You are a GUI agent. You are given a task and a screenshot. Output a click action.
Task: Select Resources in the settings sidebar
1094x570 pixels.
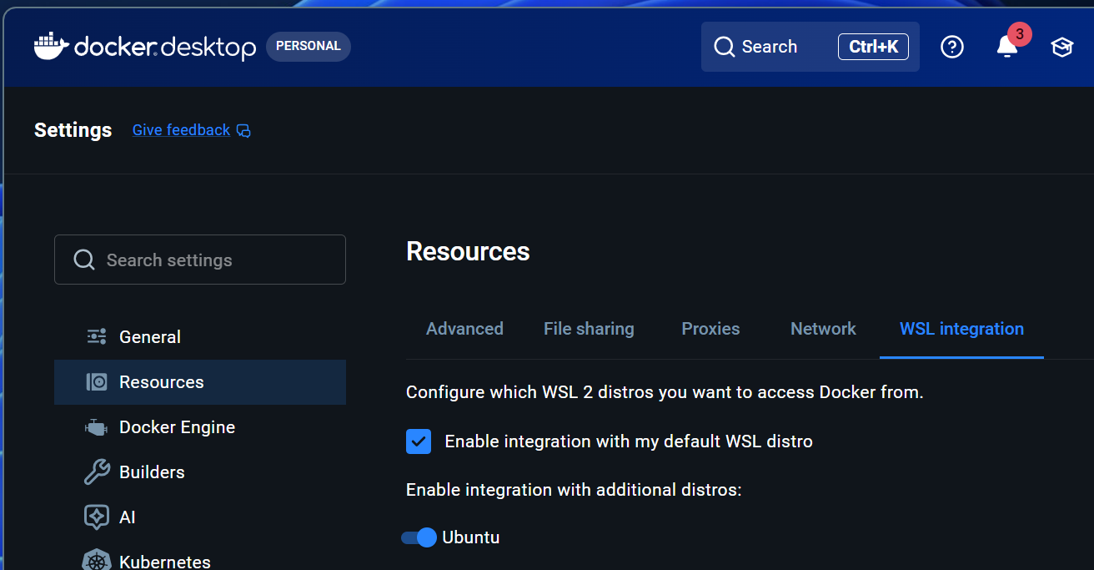point(200,382)
